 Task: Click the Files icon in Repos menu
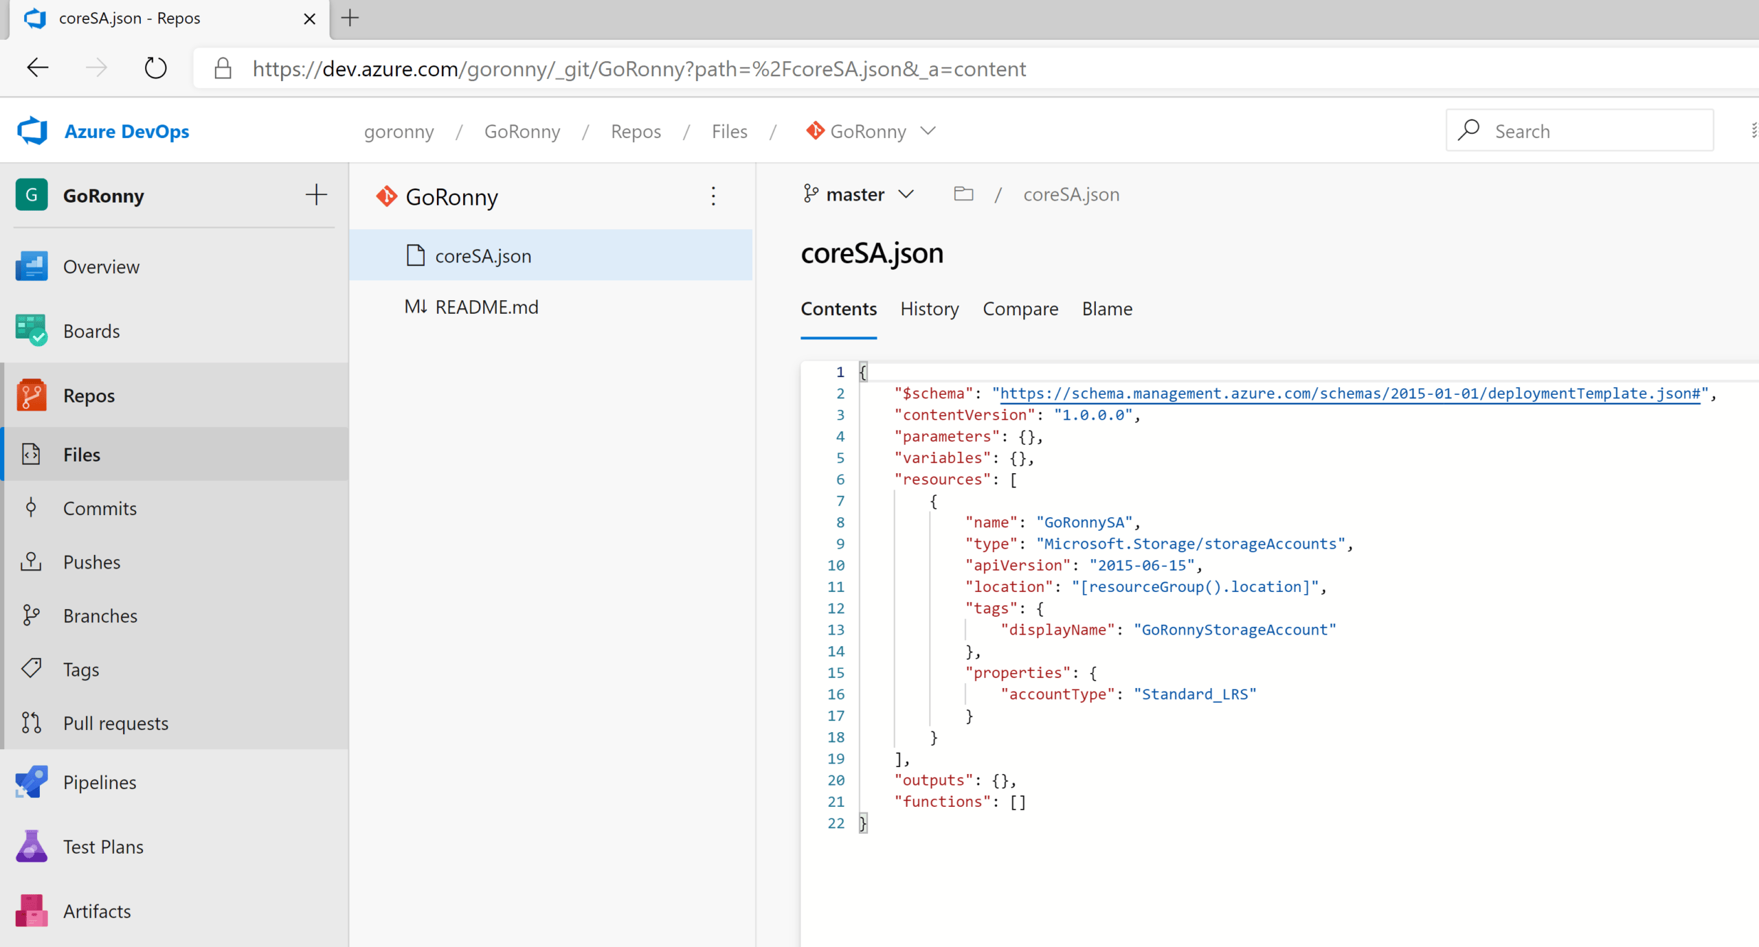coord(32,455)
